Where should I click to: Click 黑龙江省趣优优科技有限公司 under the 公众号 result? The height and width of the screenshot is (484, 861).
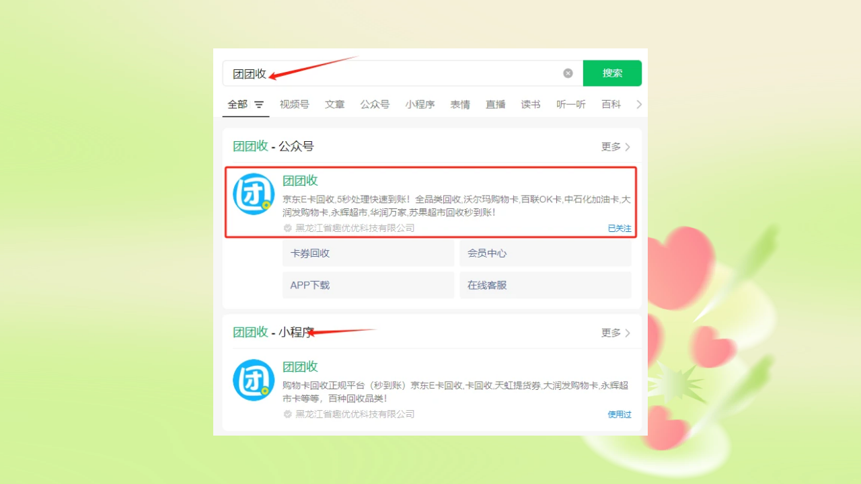tap(355, 228)
